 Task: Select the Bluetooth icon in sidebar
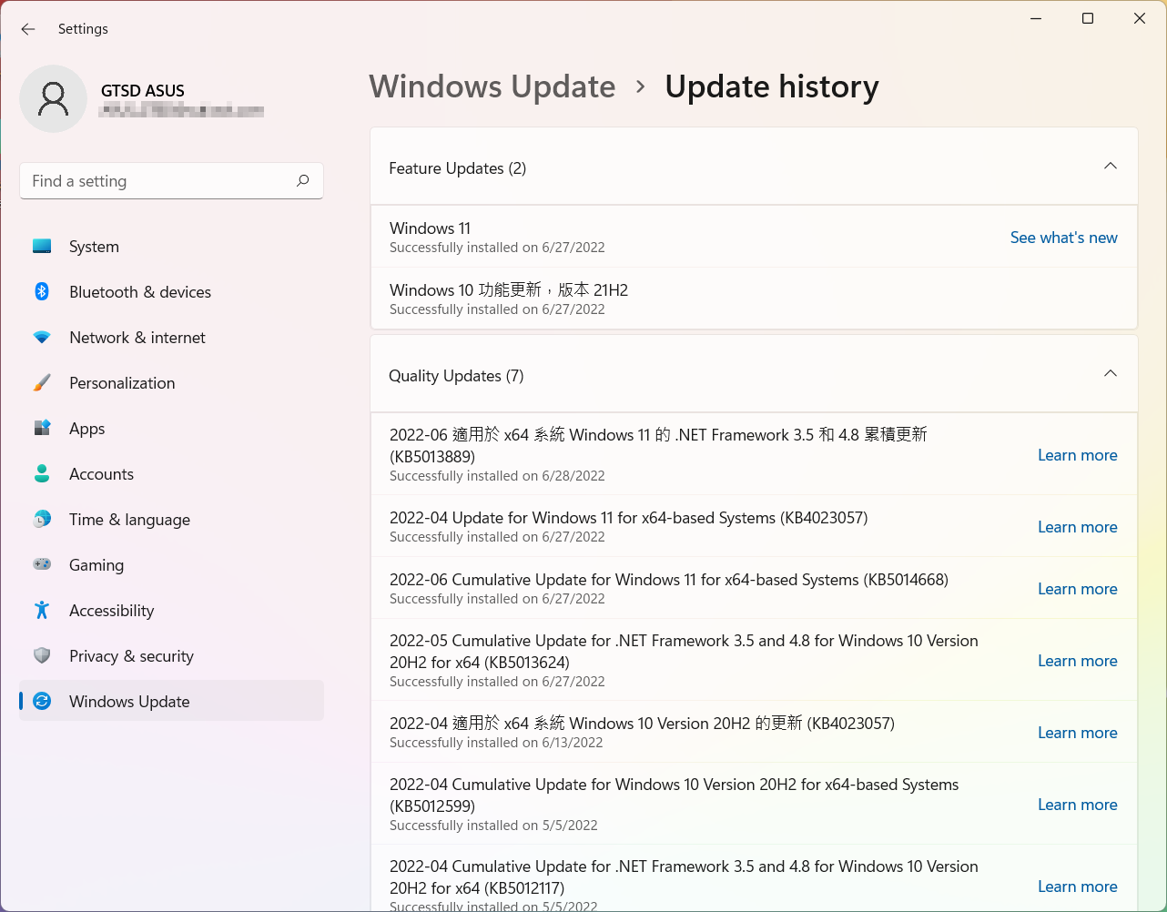[x=42, y=291]
